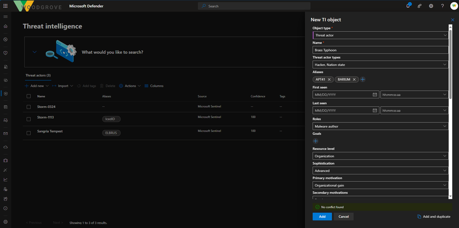The width and height of the screenshot is (459, 228).
Task: Open the Import menu
Action: pos(62,86)
